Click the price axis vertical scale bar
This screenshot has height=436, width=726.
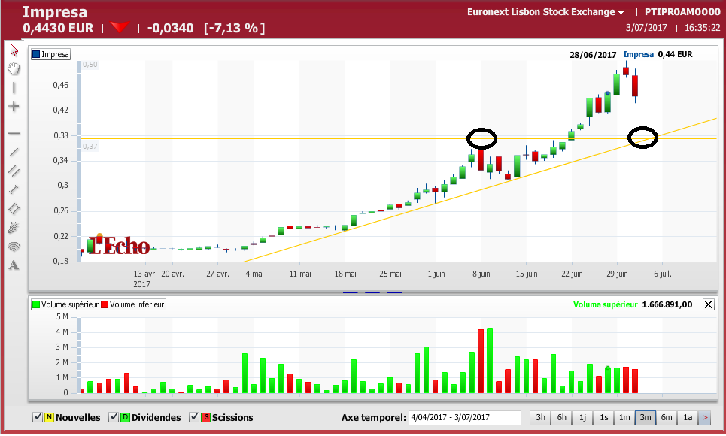click(x=79, y=161)
